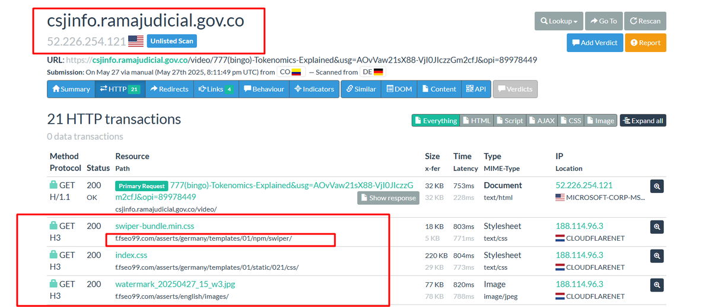Click the 753ms time value
Viewport: 712px width, 307px height.
(463, 186)
